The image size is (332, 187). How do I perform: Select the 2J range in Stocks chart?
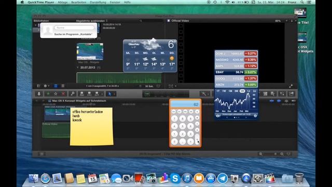tap(255, 91)
